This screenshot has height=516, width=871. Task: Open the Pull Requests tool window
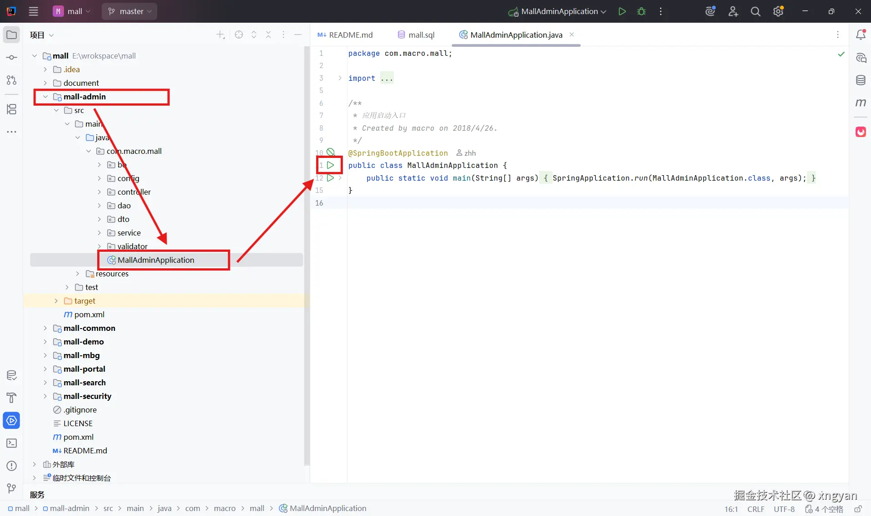coord(11,80)
